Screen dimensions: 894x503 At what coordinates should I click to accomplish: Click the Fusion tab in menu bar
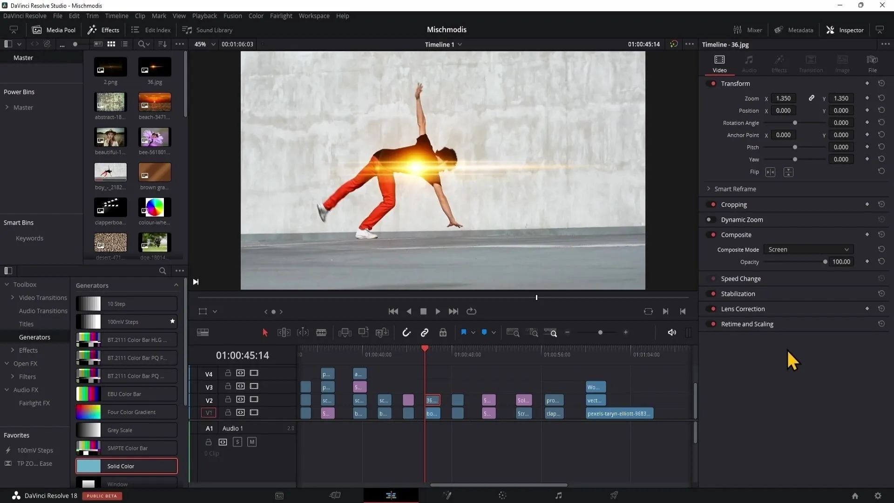[233, 15]
